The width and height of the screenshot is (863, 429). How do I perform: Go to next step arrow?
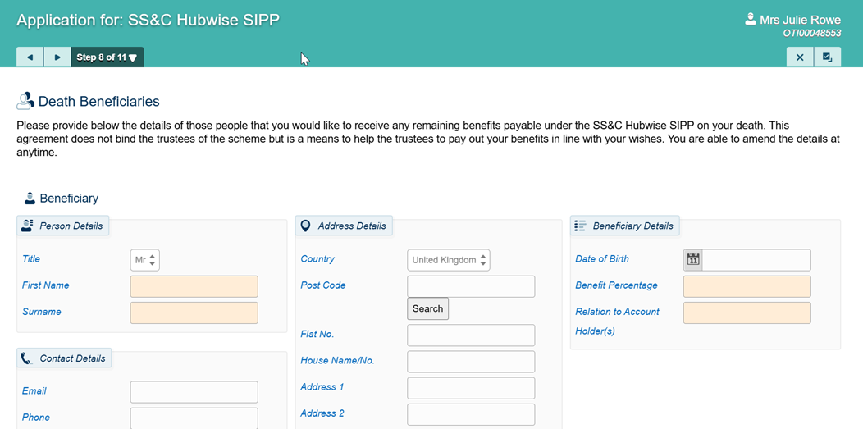point(57,57)
